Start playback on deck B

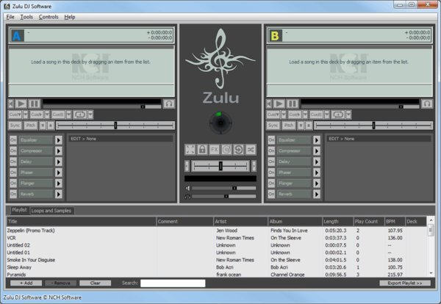279,104
